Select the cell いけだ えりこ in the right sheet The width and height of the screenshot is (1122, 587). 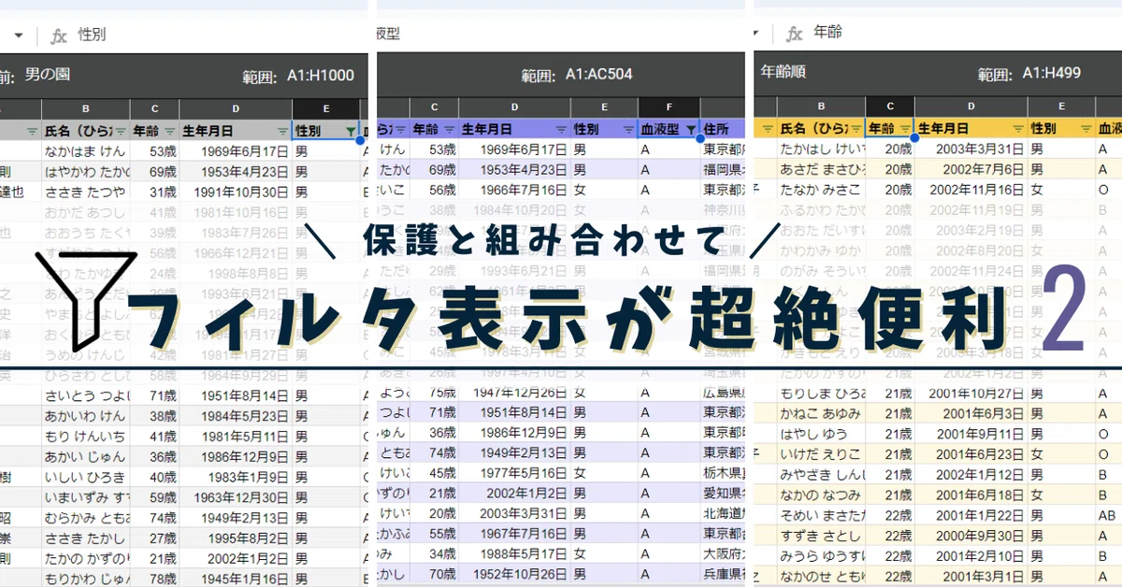pos(821,455)
